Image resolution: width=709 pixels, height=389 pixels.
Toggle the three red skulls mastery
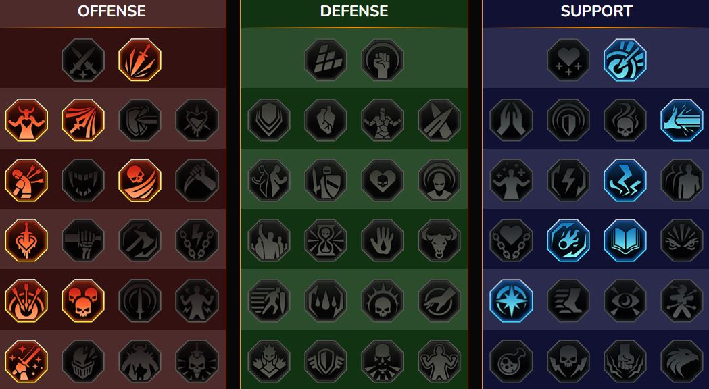tap(83, 301)
